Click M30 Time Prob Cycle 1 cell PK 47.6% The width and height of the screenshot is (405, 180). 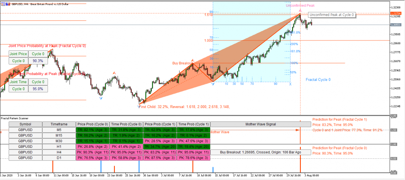(x=193, y=141)
